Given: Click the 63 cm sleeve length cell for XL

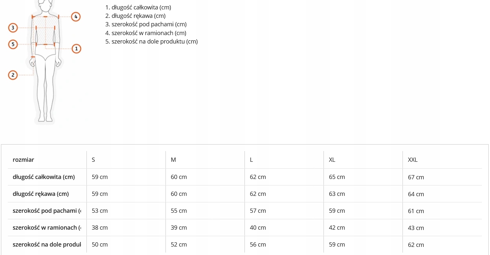Looking at the screenshot, I should [x=337, y=194].
